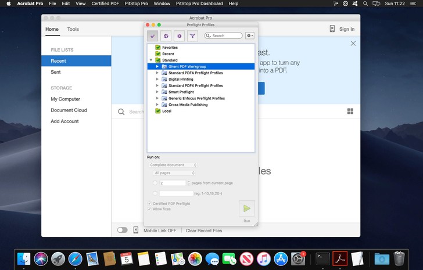This screenshot has height=270, width=423.
Task: Toggle the Allow fixes checkbox
Action: 149,209
